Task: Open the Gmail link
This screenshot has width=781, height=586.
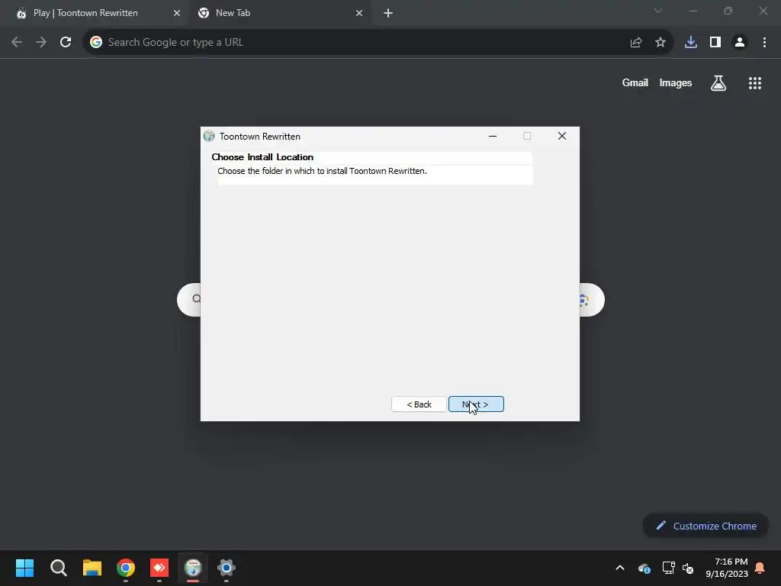Action: (635, 82)
